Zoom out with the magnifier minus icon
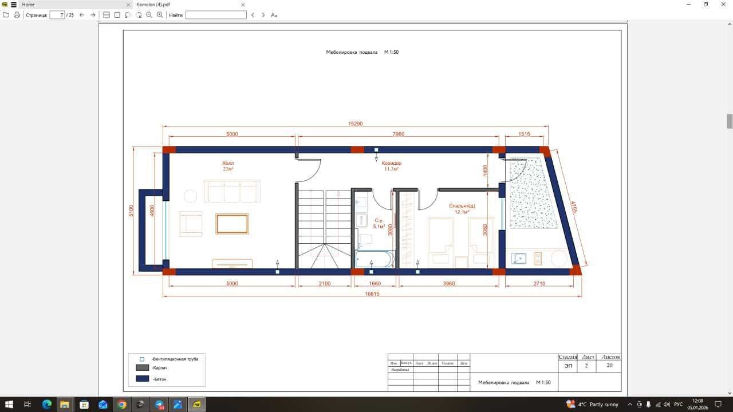 [149, 15]
